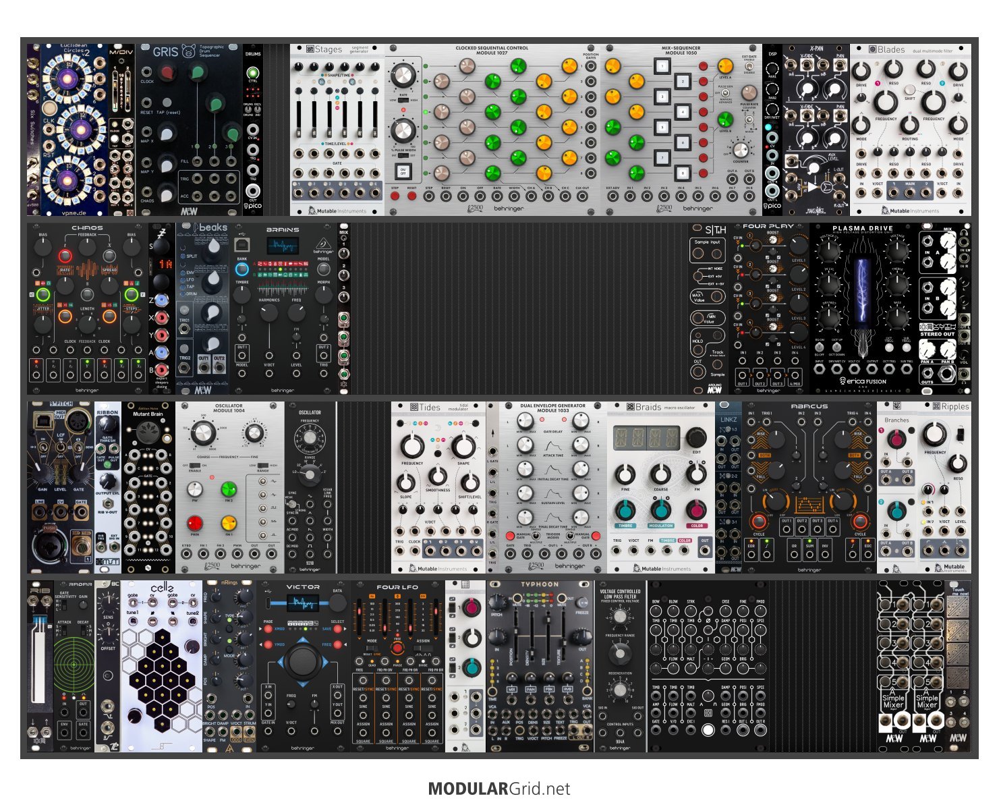
Task: Click the large left FREQUENCY knob on Blades
Action: point(886,103)
